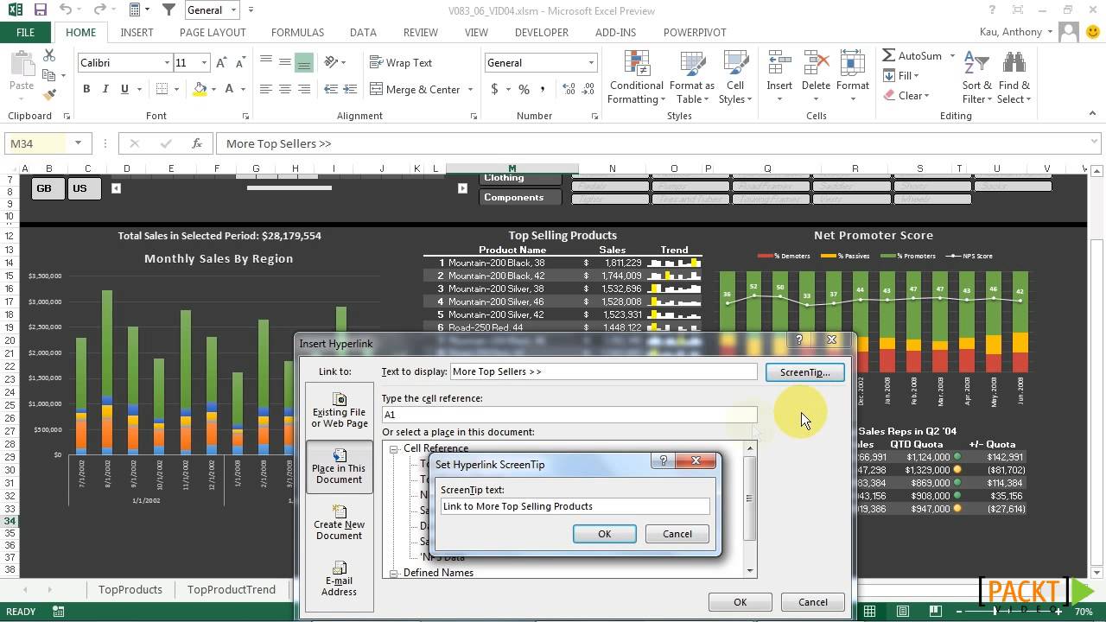The width and height of the screenshot is (1106, 622).
Task: Open Cell Styles icon
Action: pyautogui.click(x=735, y=64)
